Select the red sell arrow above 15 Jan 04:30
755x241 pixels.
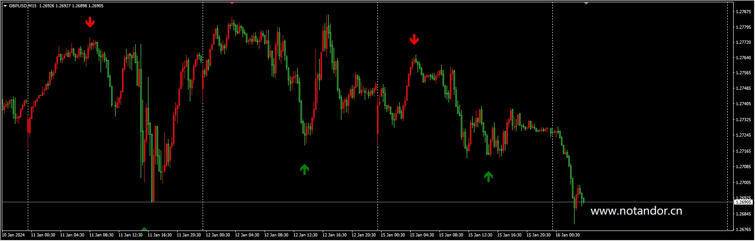[414, 40]
